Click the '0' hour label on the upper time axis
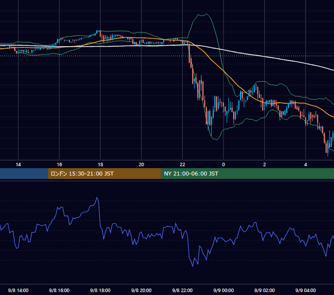The height and width of the screenshot is (295, 334). 223,165
